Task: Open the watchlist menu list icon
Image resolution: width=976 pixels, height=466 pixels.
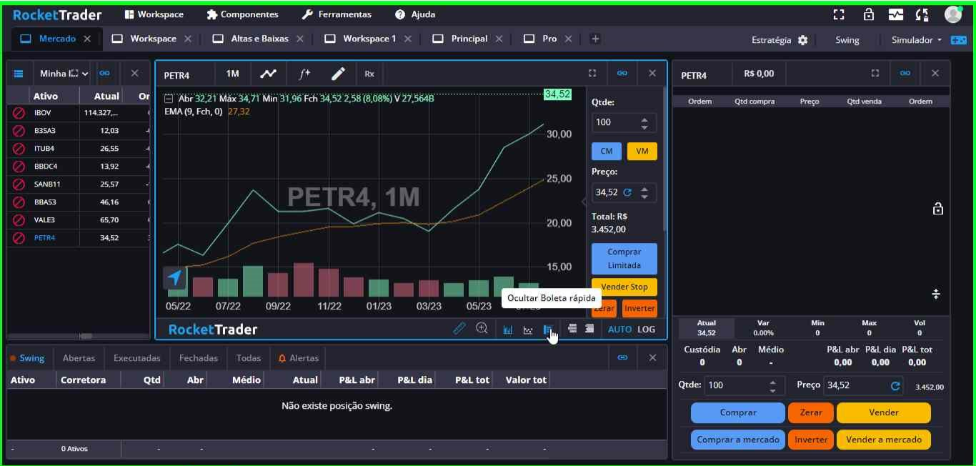Action: tap(19, 73)
